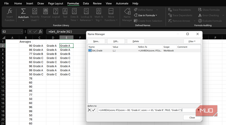Open the Logical functions library
Viewport: 226px width, 125px height.
pos(56,15)
